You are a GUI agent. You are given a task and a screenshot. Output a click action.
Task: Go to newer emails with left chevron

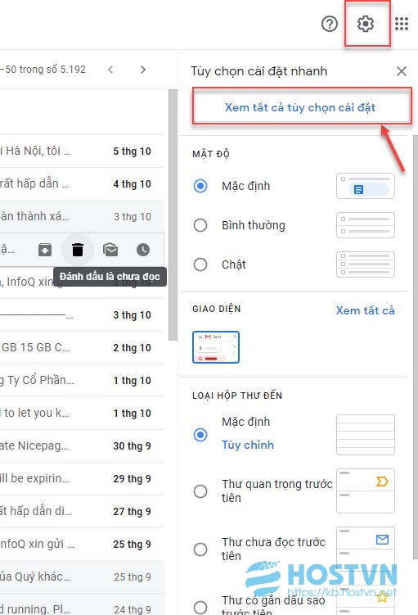pyautogui.click(x=110, y=70)
